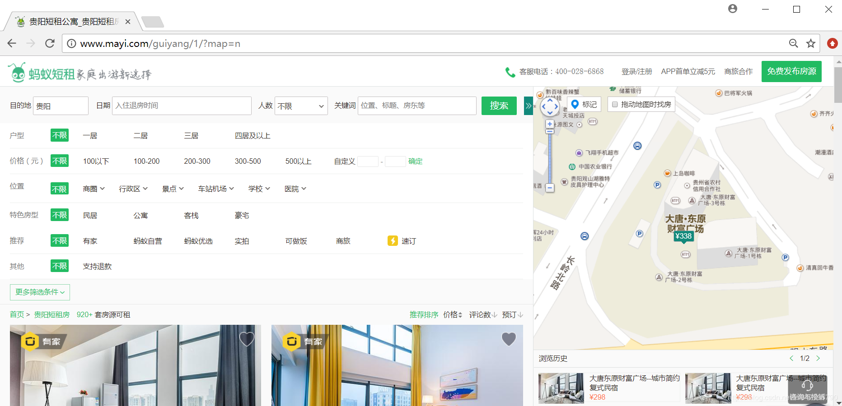Open the 咨询与投诉 headset icon

tap(808, 386)
